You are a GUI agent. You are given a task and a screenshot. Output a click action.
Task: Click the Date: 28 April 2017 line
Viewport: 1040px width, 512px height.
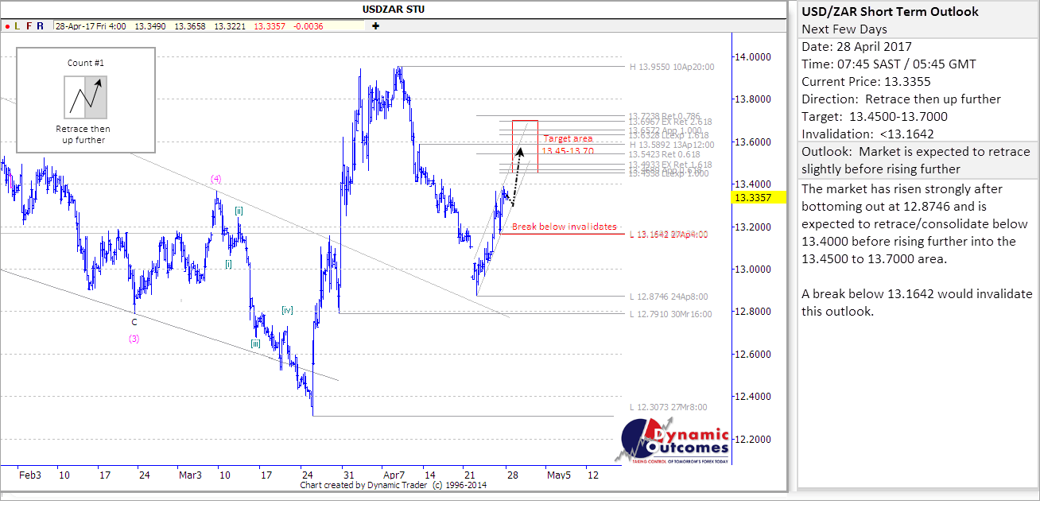857,47
